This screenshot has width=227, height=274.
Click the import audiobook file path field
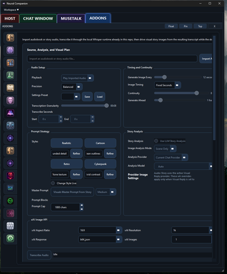point(112,59)
